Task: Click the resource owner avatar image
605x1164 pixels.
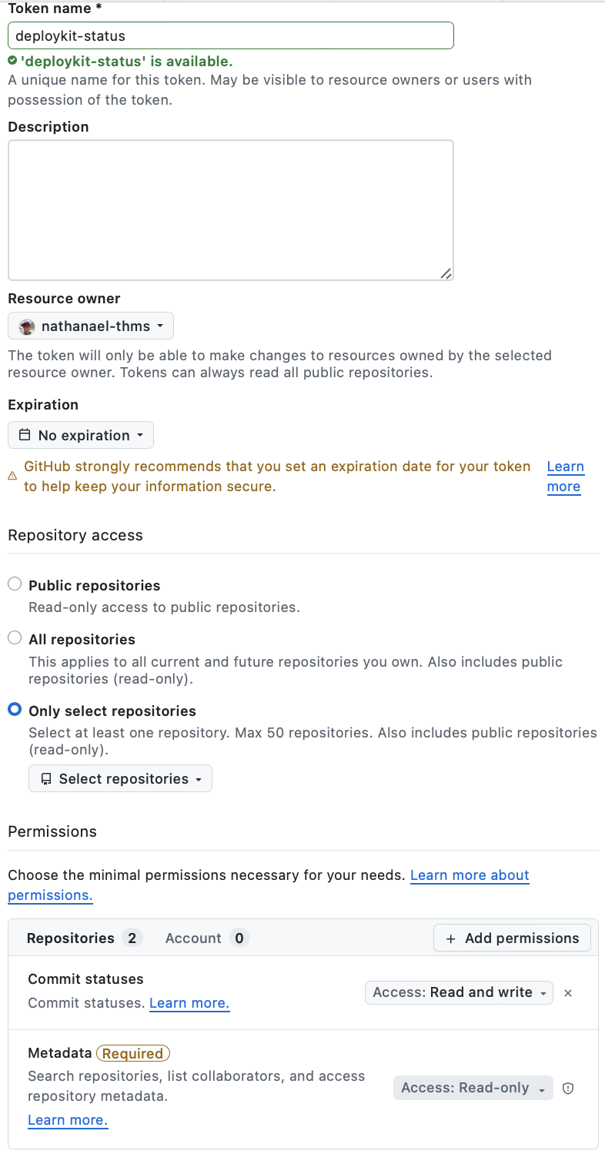Action: (x=27, y=326)
